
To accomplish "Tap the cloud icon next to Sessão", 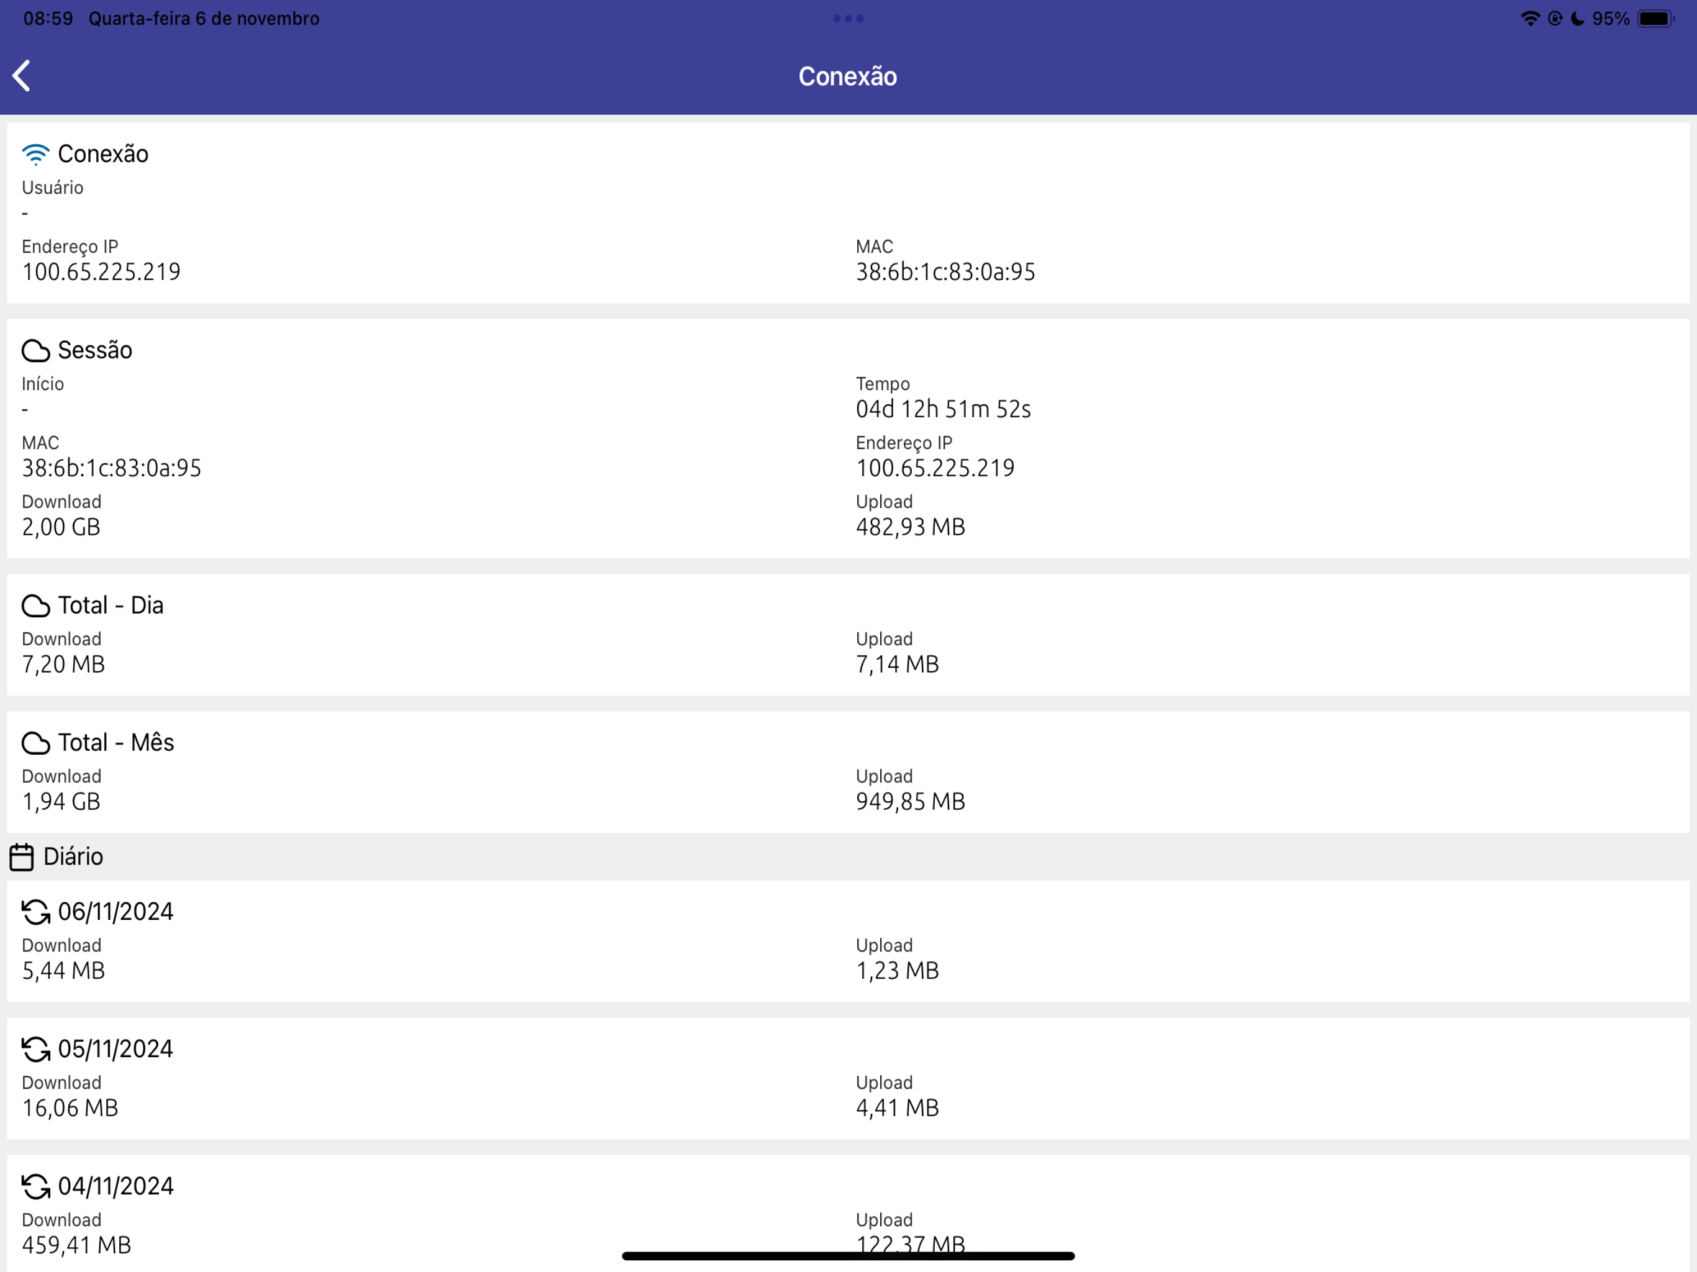I will coord(35,350).
